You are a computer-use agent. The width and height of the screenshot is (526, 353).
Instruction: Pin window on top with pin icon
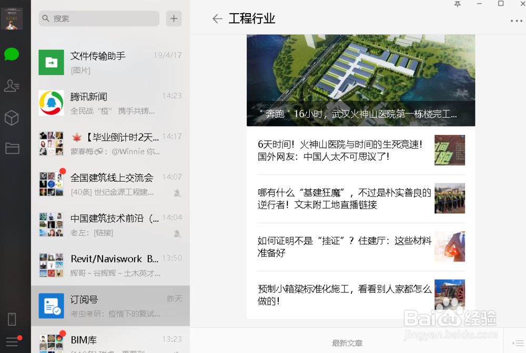coord(458,4)
